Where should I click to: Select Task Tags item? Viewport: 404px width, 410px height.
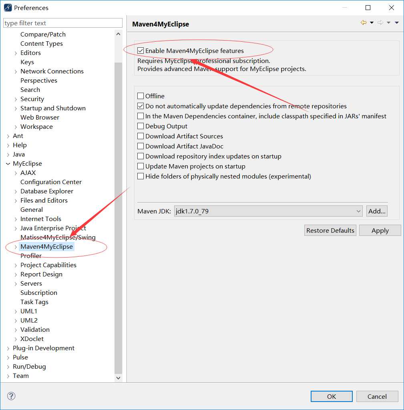click(x=34, y=302)
